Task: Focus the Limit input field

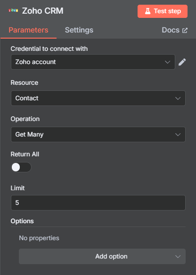Action: (98, 203)
